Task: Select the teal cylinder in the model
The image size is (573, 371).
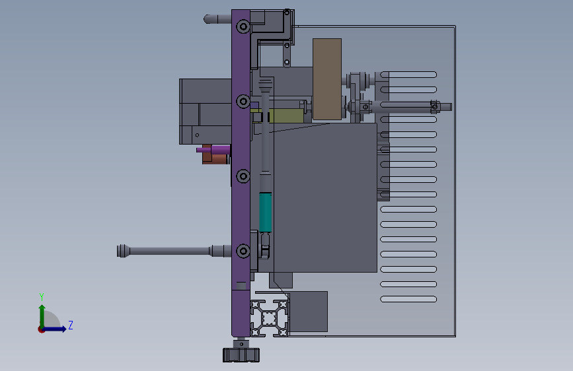Action: 265,212
